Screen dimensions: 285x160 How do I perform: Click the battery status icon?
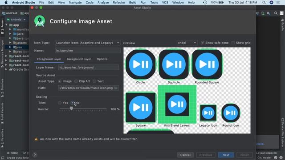click(221, 3)
